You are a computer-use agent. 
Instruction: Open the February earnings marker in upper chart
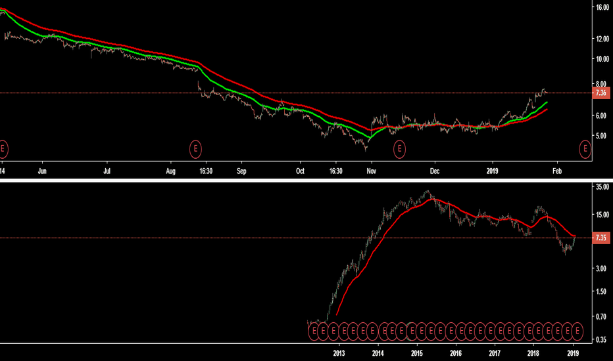pos(585,149)
